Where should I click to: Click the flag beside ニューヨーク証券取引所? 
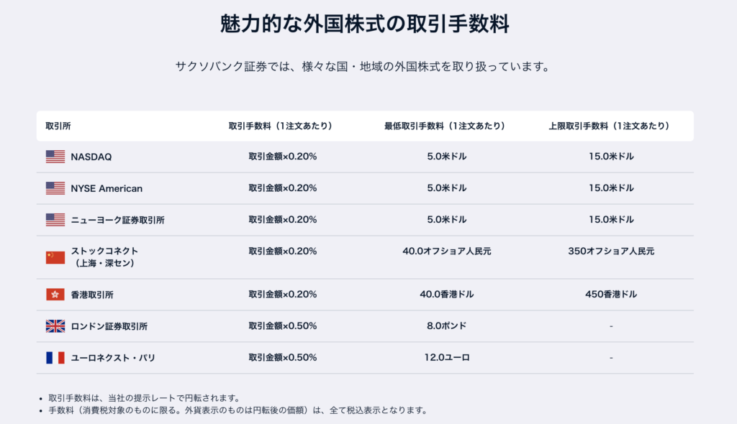pos(55,220)
